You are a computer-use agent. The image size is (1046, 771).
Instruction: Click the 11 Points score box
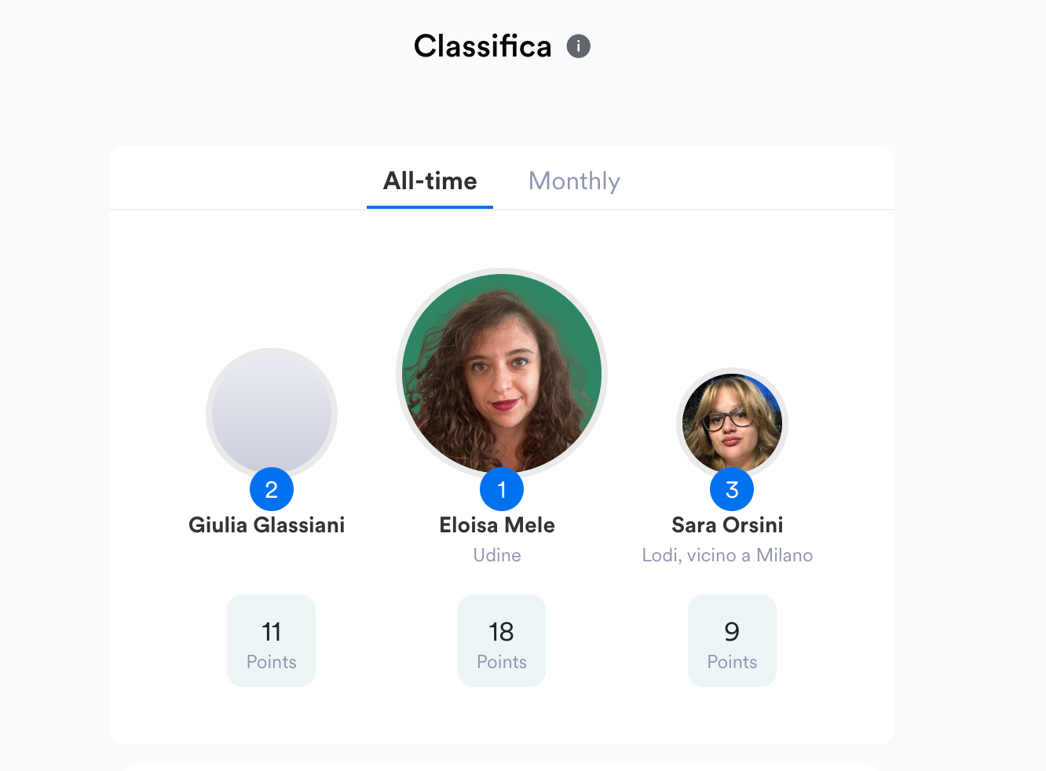click(x=272, y=641)
